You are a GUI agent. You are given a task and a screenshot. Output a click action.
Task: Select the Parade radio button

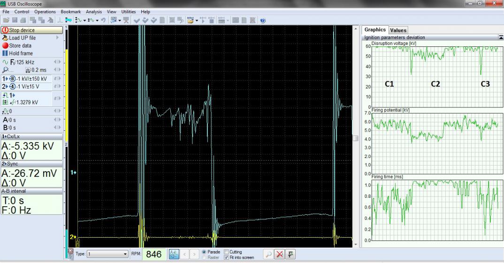pyautogui.click(x=203, y=252)
